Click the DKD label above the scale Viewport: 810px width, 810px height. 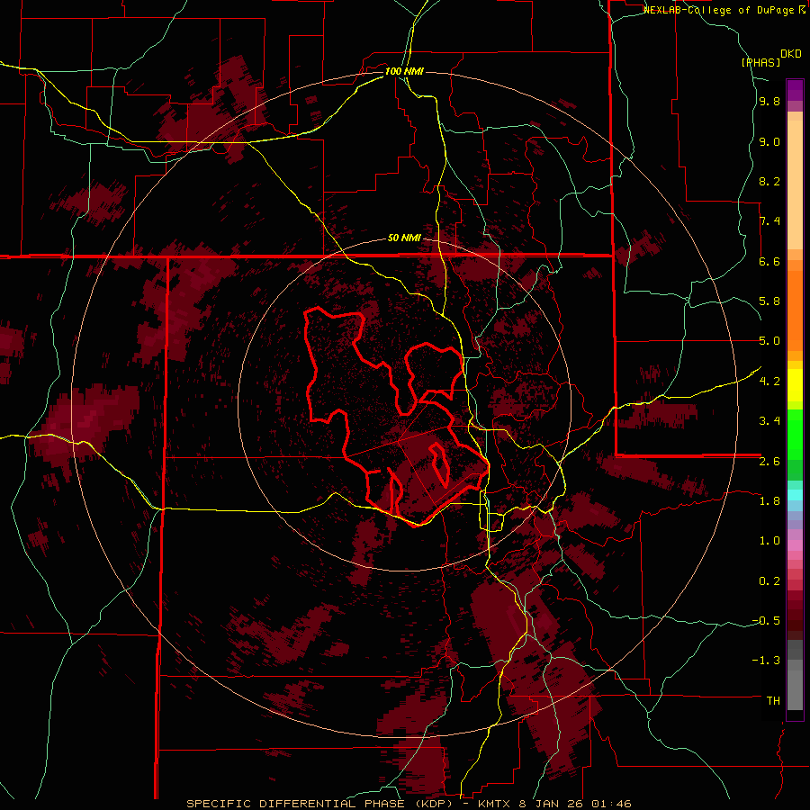[791, 54]
